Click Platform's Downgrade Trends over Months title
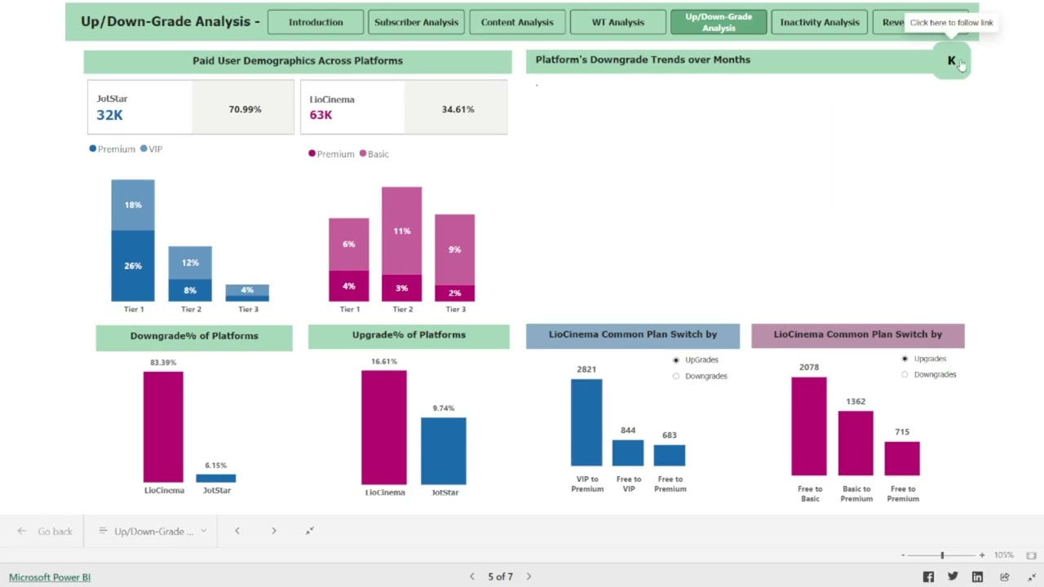 (x=643, y=60)
